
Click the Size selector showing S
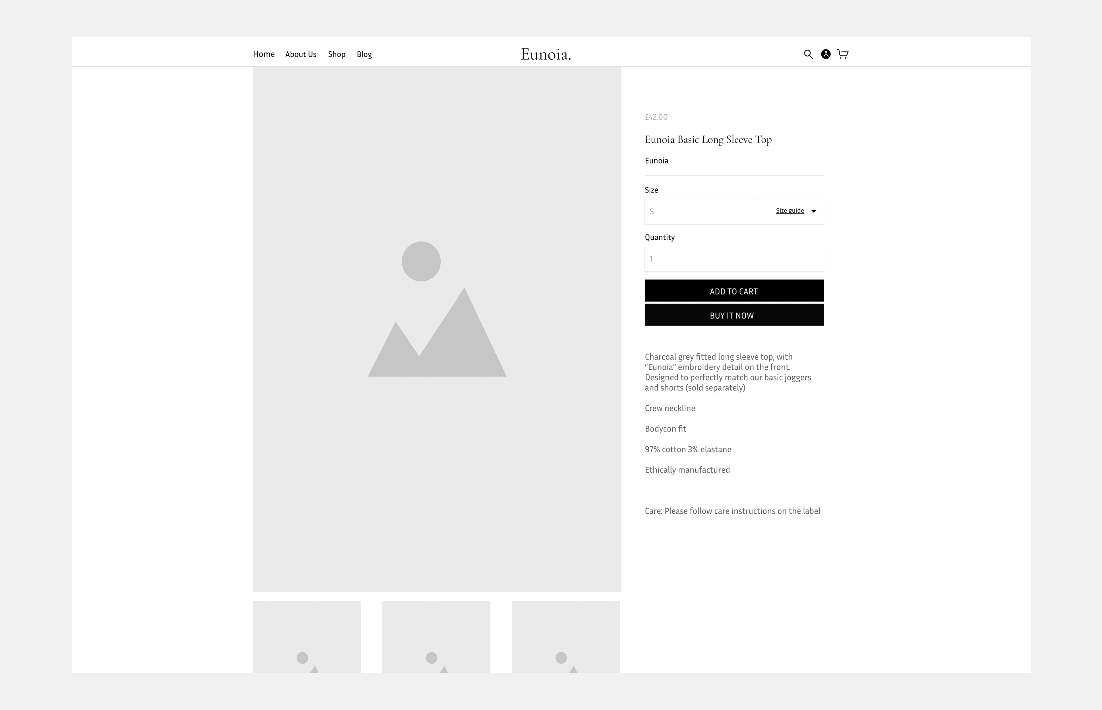[x=706, y=212]
